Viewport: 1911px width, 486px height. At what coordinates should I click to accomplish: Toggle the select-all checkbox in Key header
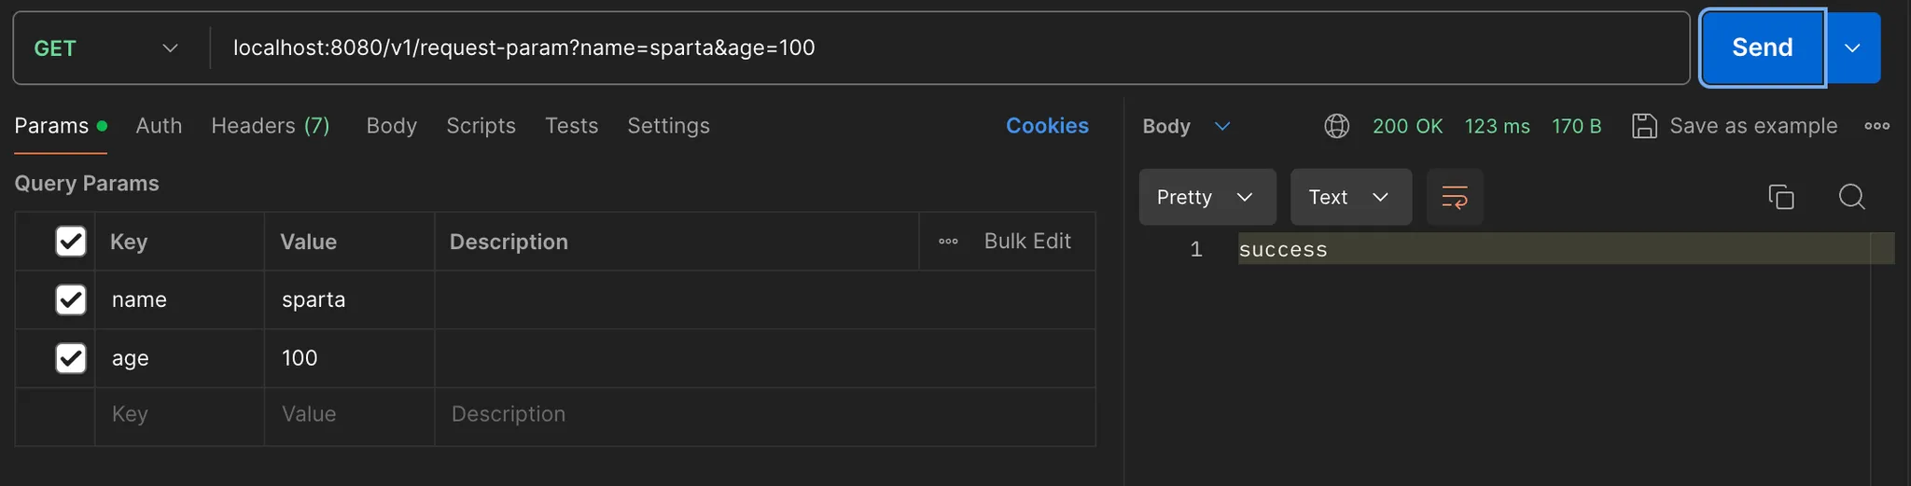[x=71, y=242]
